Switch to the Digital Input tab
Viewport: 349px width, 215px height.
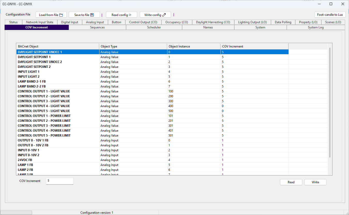tap(70, 22)
